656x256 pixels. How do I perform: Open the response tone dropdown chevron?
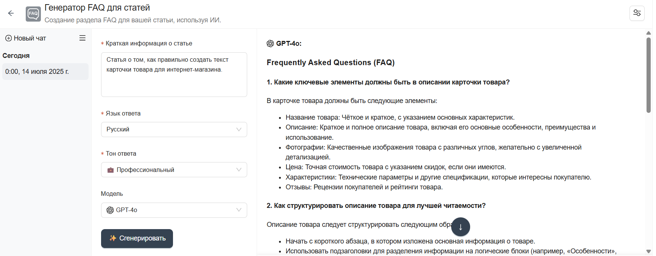(238, 170)
